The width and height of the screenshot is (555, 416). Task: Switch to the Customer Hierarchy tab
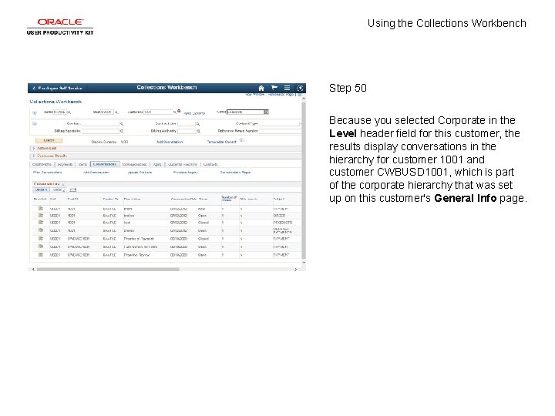point(183,165)
